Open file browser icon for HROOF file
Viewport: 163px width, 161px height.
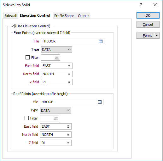pyautogui.click(x=100, y=102)
